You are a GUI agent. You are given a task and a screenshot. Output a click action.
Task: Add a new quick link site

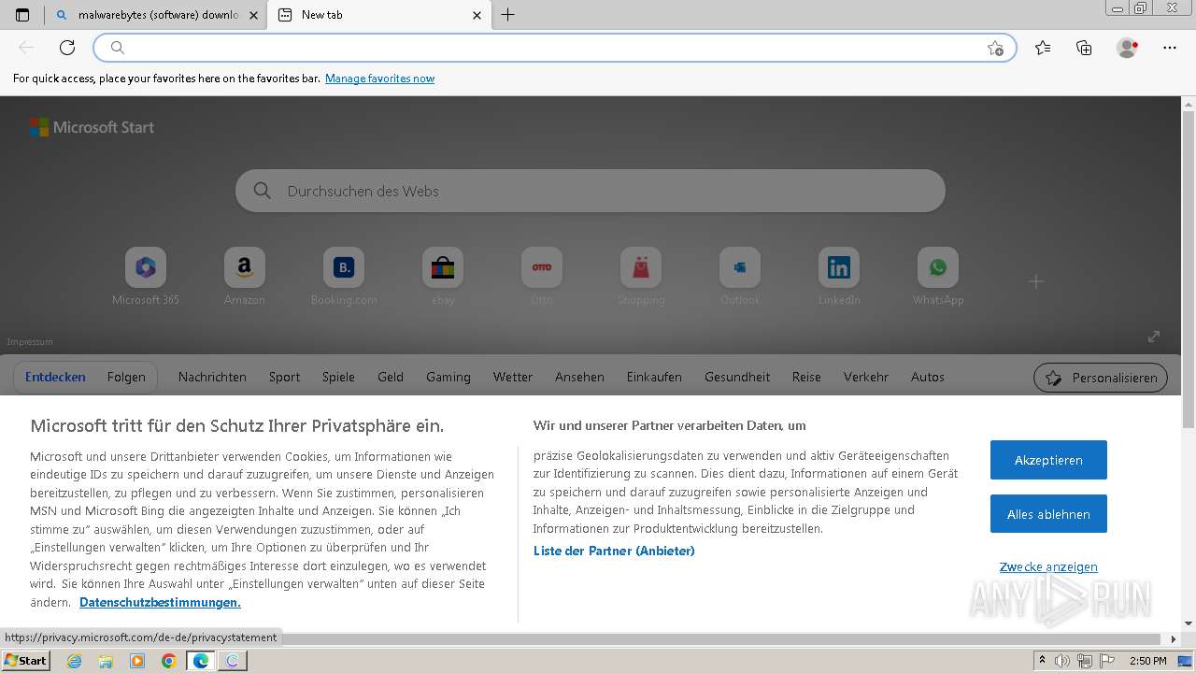pos(1035,281)
